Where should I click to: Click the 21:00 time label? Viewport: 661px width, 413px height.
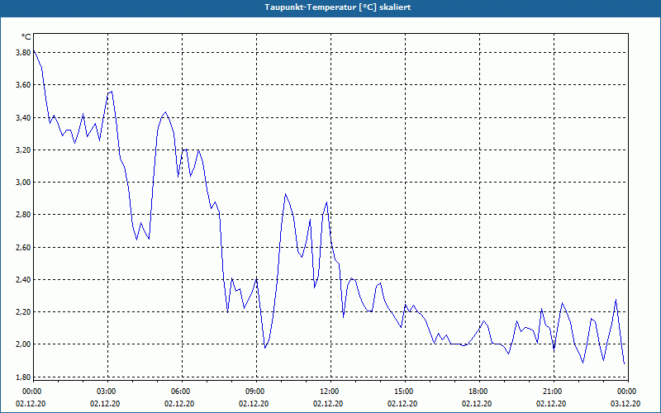[x=552, y=392]
